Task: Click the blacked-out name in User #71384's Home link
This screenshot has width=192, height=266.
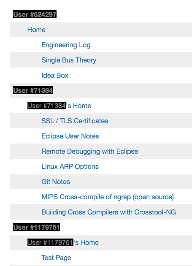Action: (x=47, y=106)
